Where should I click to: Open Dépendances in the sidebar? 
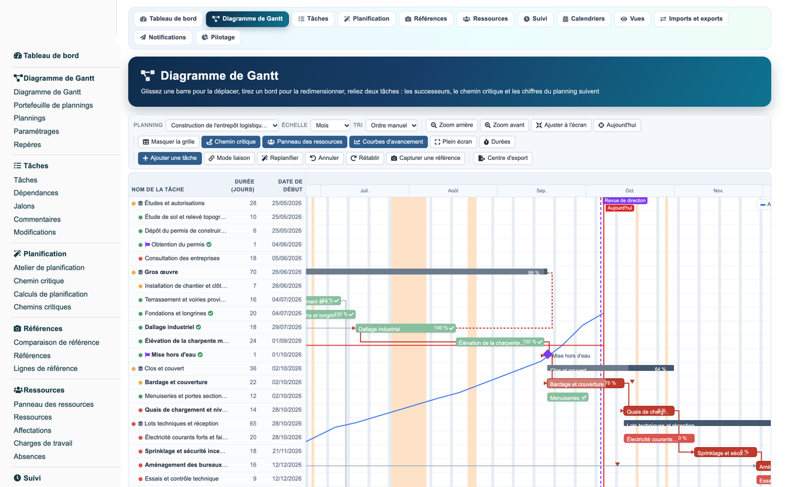pos(36,193)
